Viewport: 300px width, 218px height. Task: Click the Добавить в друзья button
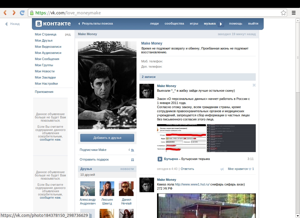tap(107, 138)
